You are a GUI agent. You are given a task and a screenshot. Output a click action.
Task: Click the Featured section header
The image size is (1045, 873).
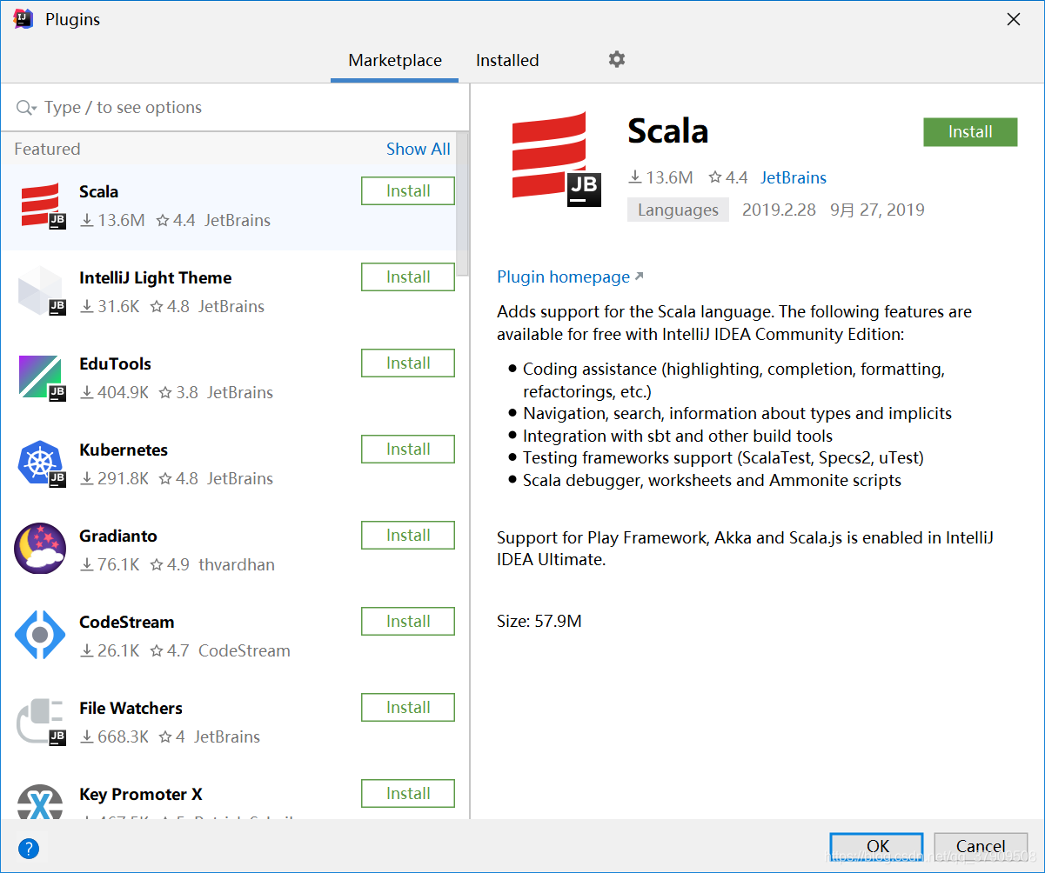tap(47, 149)
